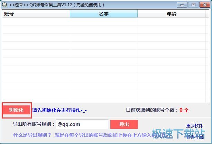The width and height of the screenshot is (212, 144).
Task: Maximize the QQ账号采集工具 window
Action: [193, 5]
